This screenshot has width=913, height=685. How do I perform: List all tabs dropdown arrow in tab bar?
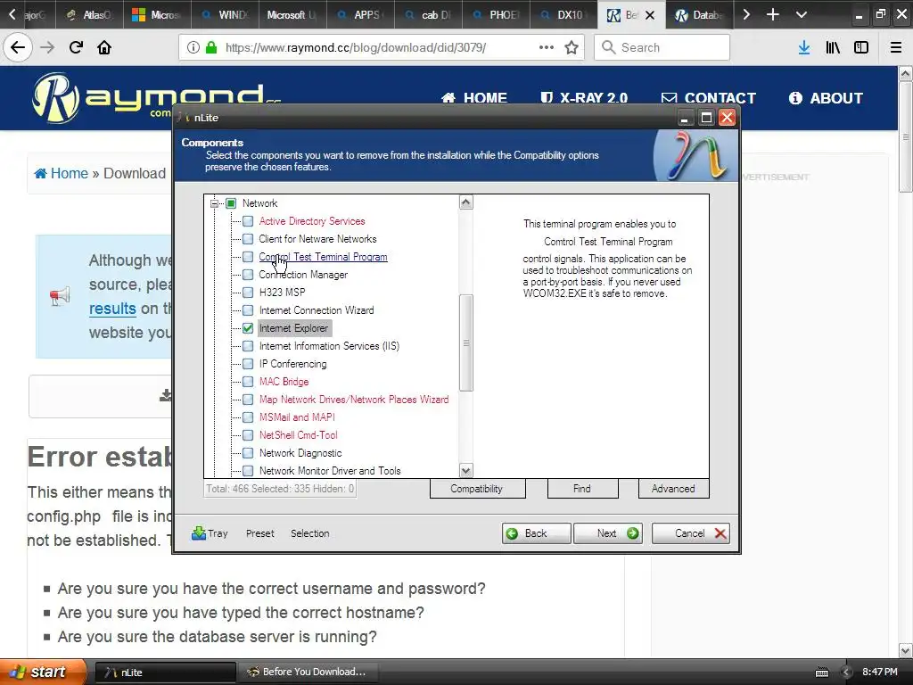point(802,14)
